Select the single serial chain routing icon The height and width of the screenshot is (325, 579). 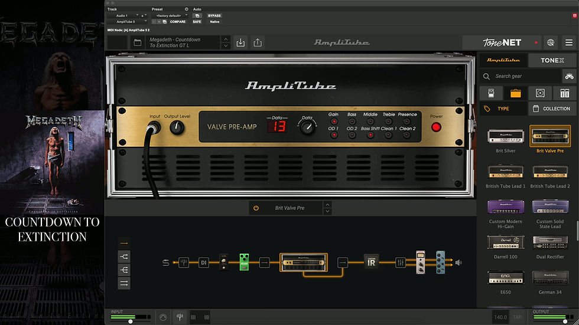(x=124, y=243)
